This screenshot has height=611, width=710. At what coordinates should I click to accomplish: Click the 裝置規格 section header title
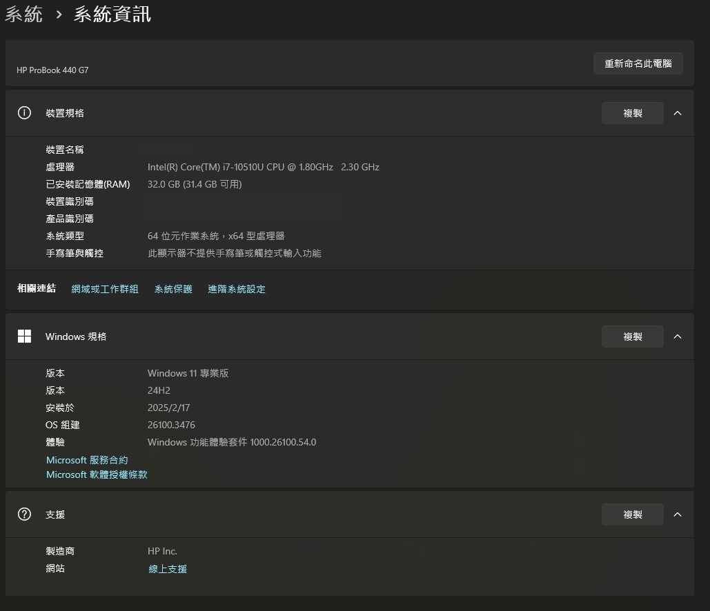point(65,113)
